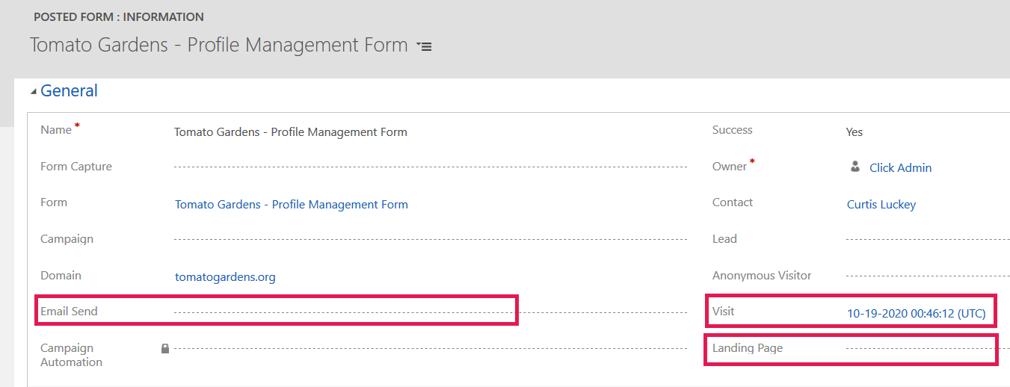Open the form selector menu icon beside title
The image size is (1010, 387).
click(x=424, y=46)
